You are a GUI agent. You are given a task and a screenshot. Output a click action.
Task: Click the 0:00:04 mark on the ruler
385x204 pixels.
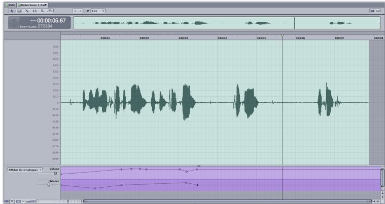click(222, 38)
